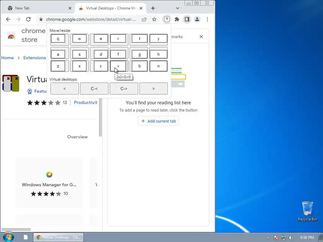Select the 'g' window layout button
This screenshot has width=323, height=242.
pos(139,53)
